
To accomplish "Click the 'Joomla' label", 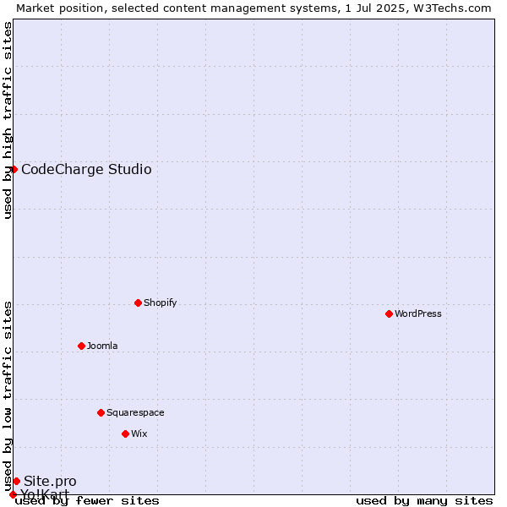I will click(x=102, y=346).
